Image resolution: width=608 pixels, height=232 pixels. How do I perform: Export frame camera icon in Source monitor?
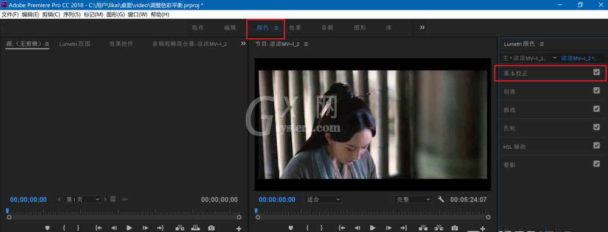point(211,228)
